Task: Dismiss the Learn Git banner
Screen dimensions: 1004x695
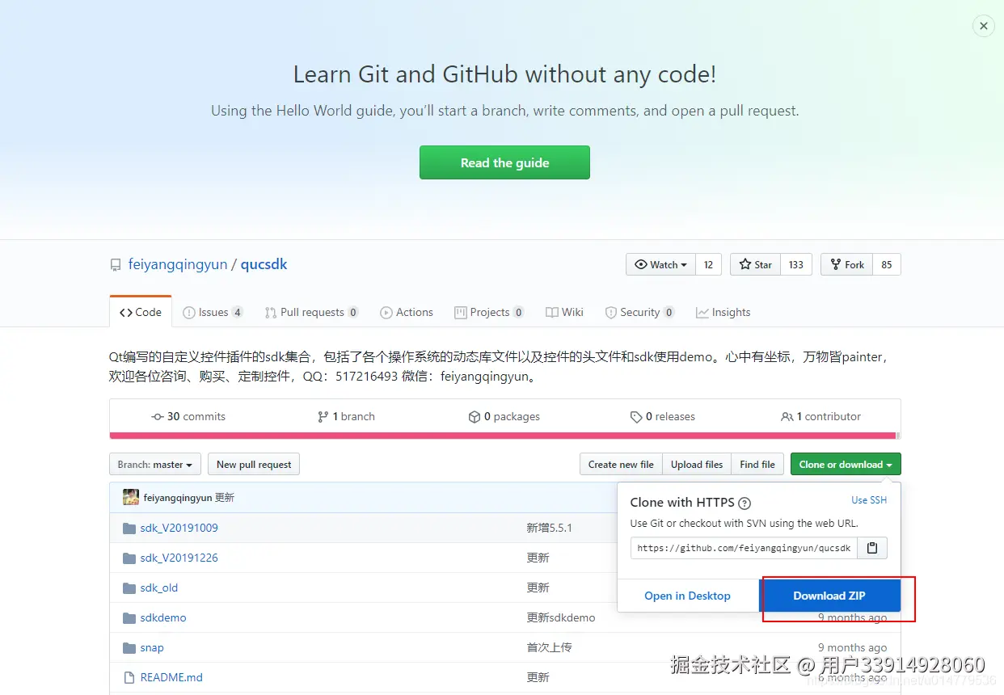Action: click(x=983, y=26)
